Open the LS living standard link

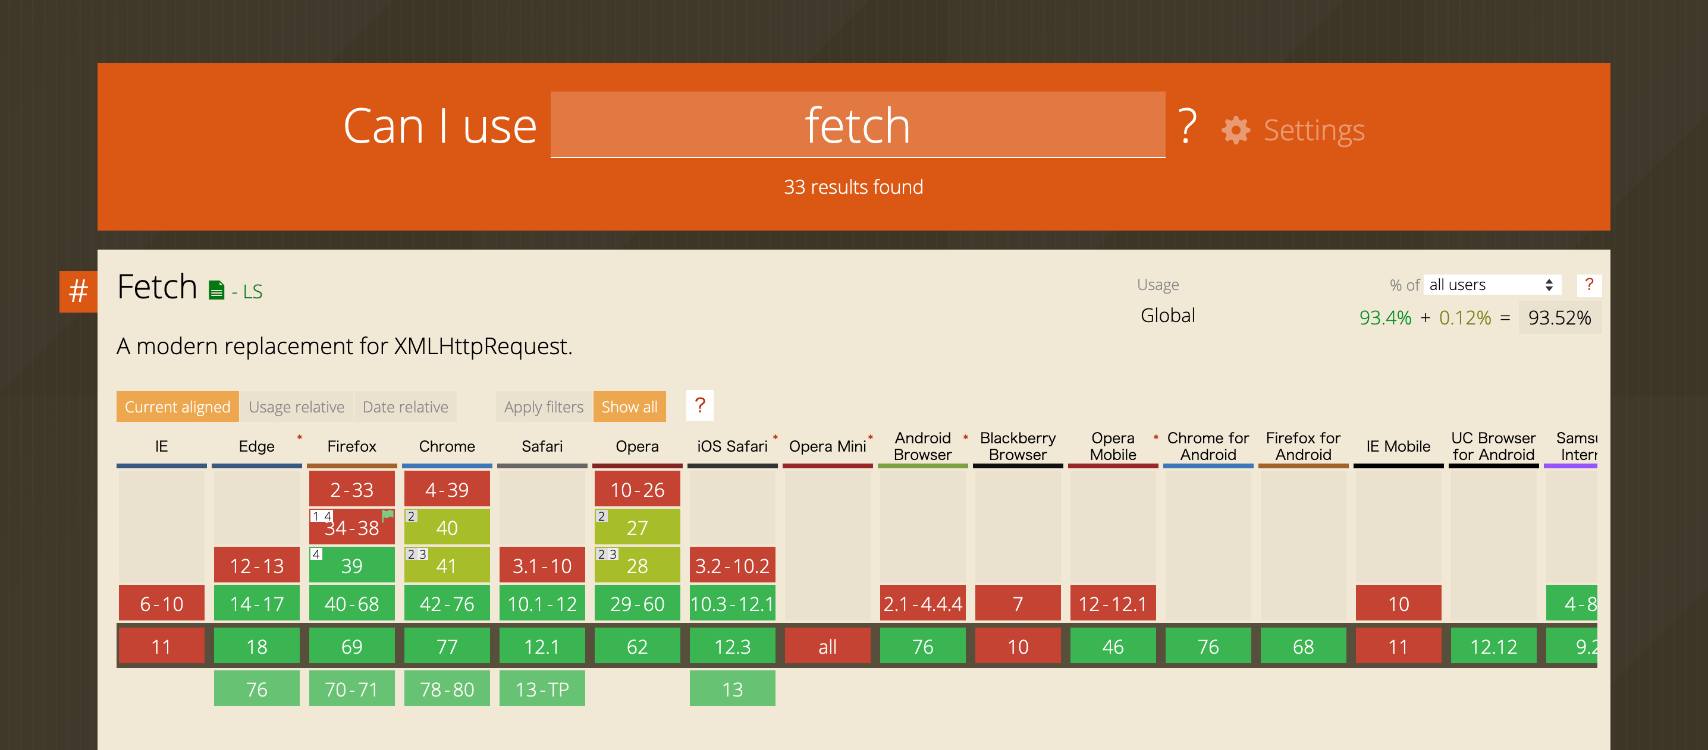tap(252, 292)
